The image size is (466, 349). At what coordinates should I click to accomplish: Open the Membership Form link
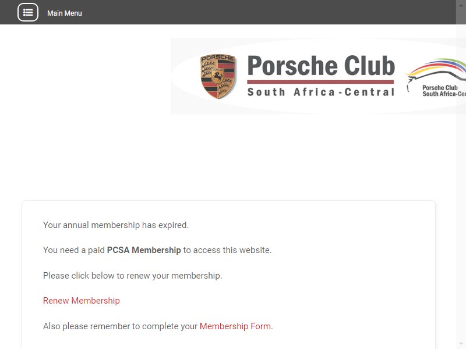pyautogui.click(x=235, y=326)
